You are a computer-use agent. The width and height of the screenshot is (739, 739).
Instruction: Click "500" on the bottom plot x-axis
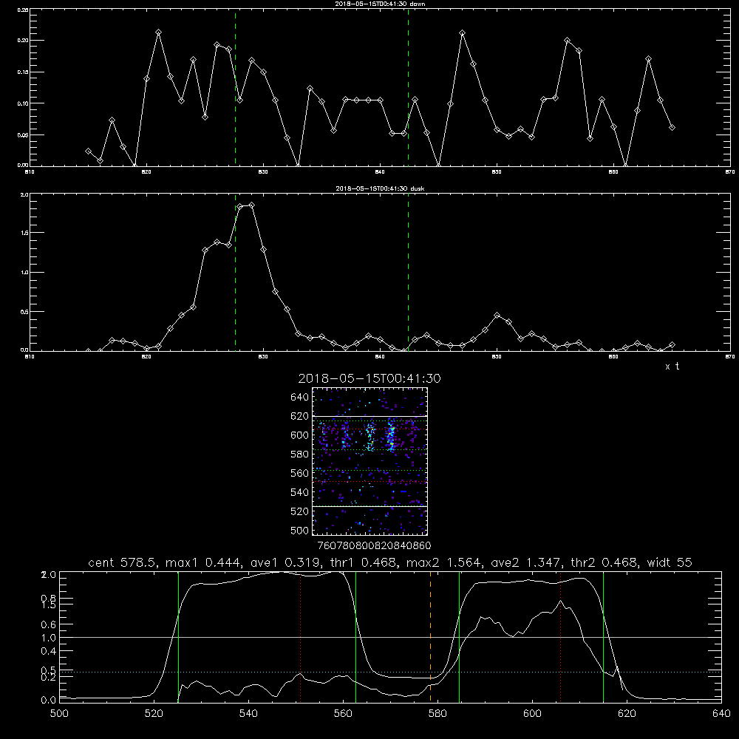[x=59, y=713]
